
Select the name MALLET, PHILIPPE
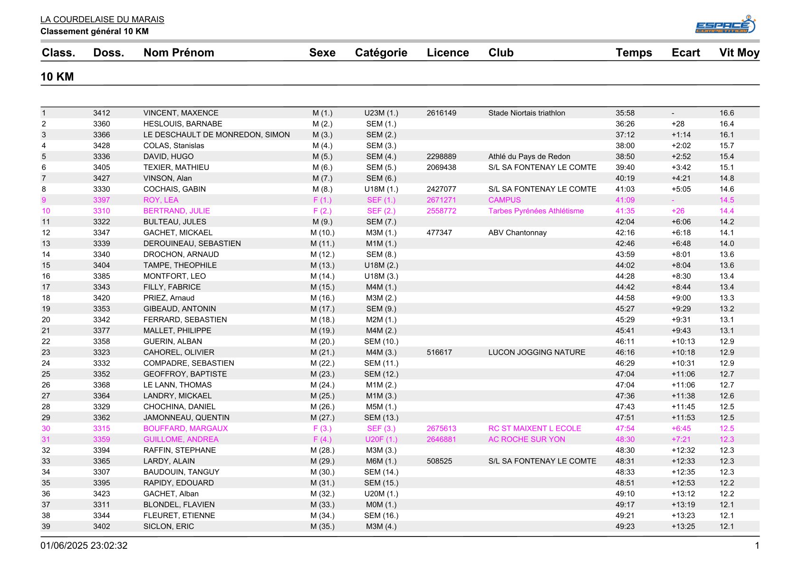[177, 331]
